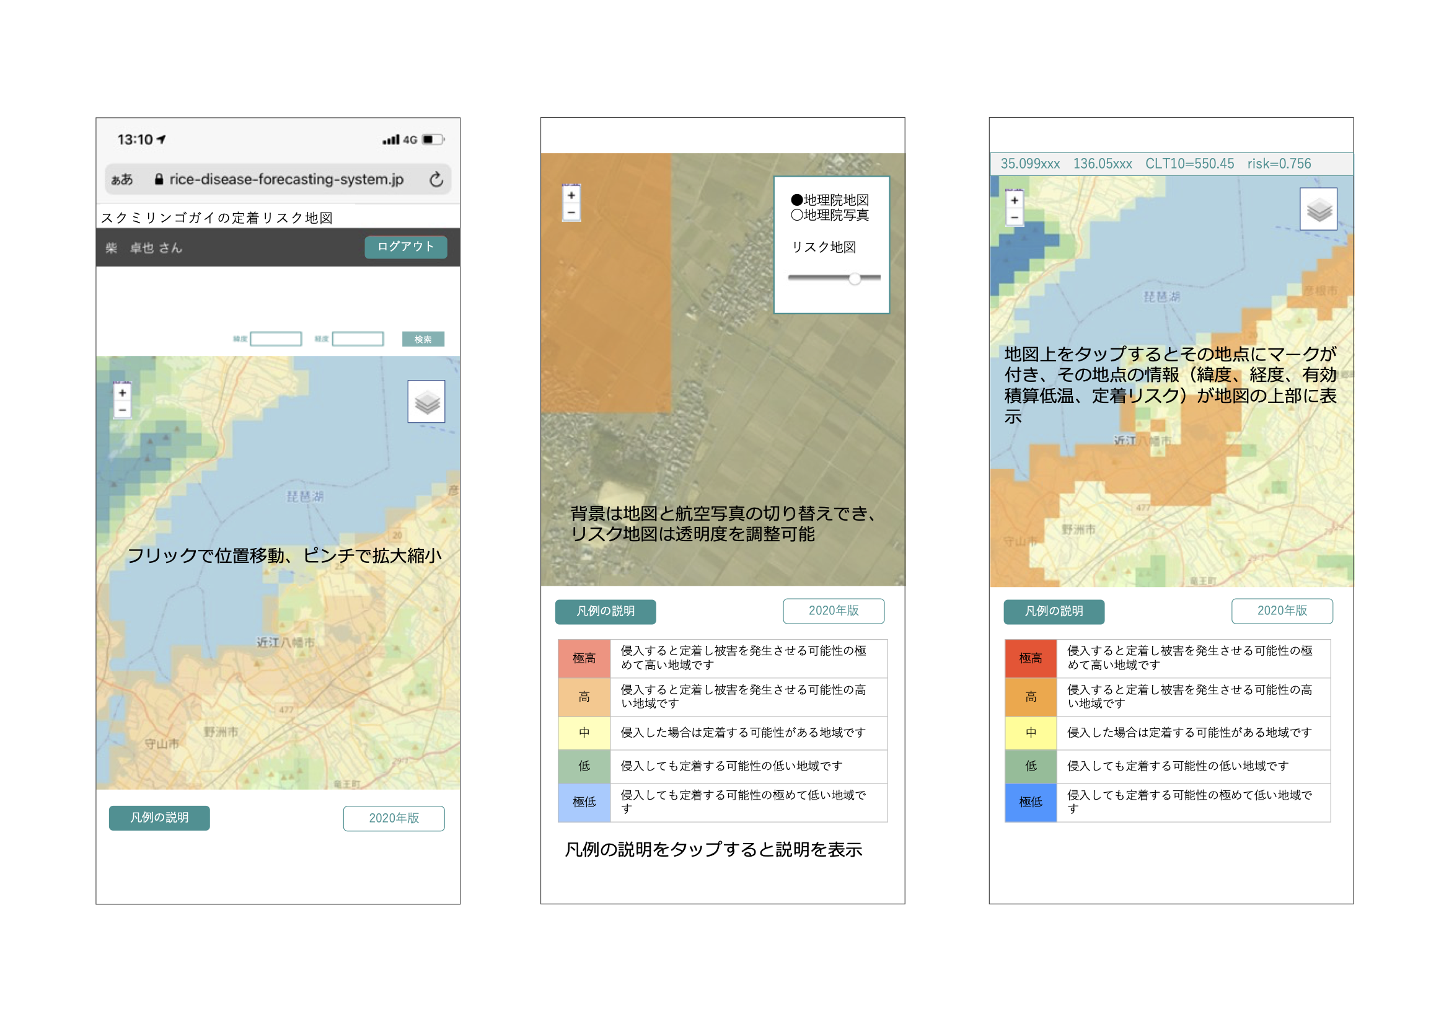Viewport: 1449px width, 1024px height.
Task: Tap the ログアウト button
Action: coord(405,247)
